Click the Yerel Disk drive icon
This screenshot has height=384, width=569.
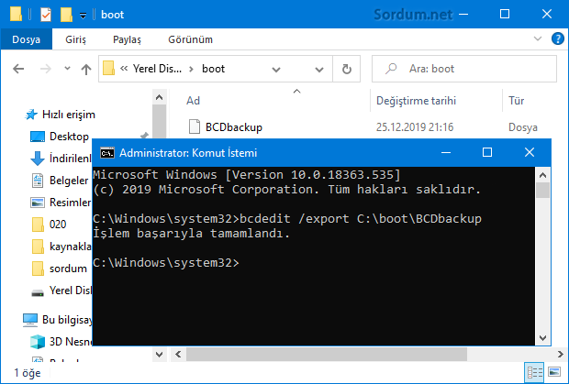tap(38, 292)
